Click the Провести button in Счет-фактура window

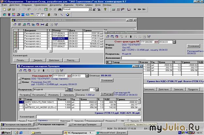(x=193, y=89)
